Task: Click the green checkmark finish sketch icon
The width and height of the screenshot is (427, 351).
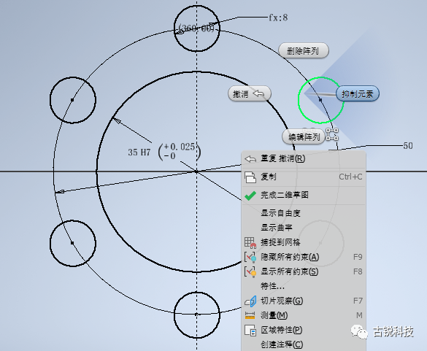Action: coord(250,196)
